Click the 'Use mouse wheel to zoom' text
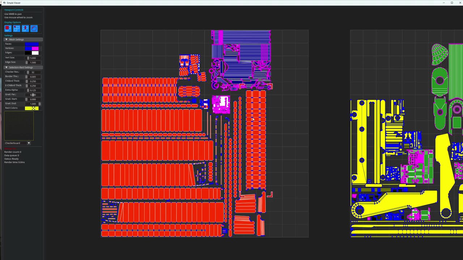463x260 pixels. (18, 17)
